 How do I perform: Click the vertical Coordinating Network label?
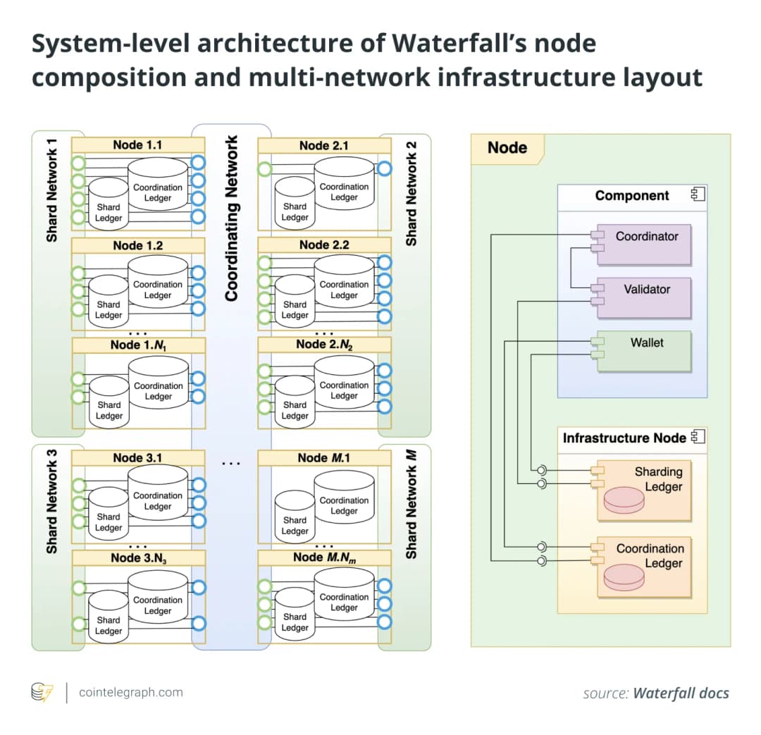tap(232, 218)
